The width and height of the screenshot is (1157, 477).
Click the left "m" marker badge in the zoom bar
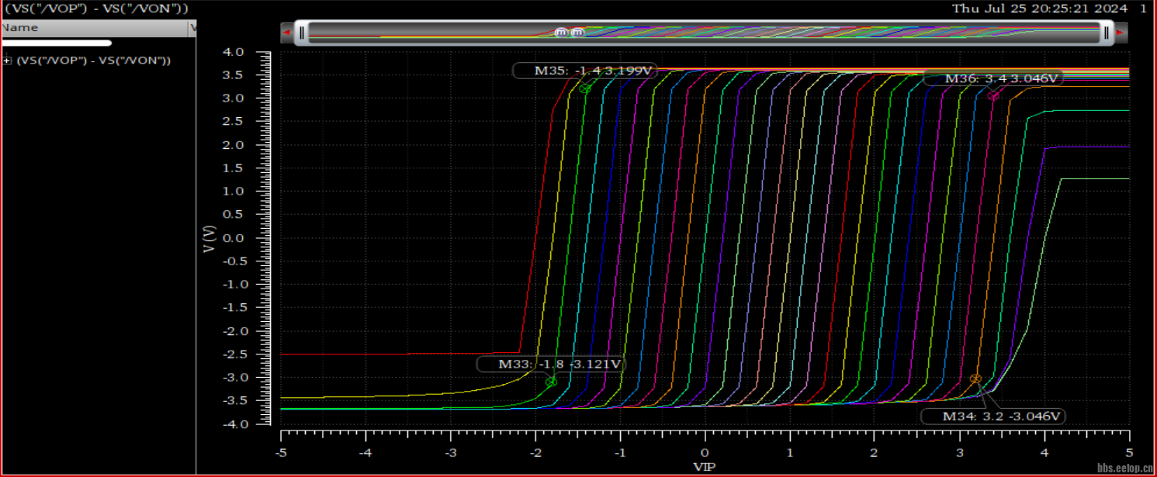pyautogui.click(x=561, y=33)
